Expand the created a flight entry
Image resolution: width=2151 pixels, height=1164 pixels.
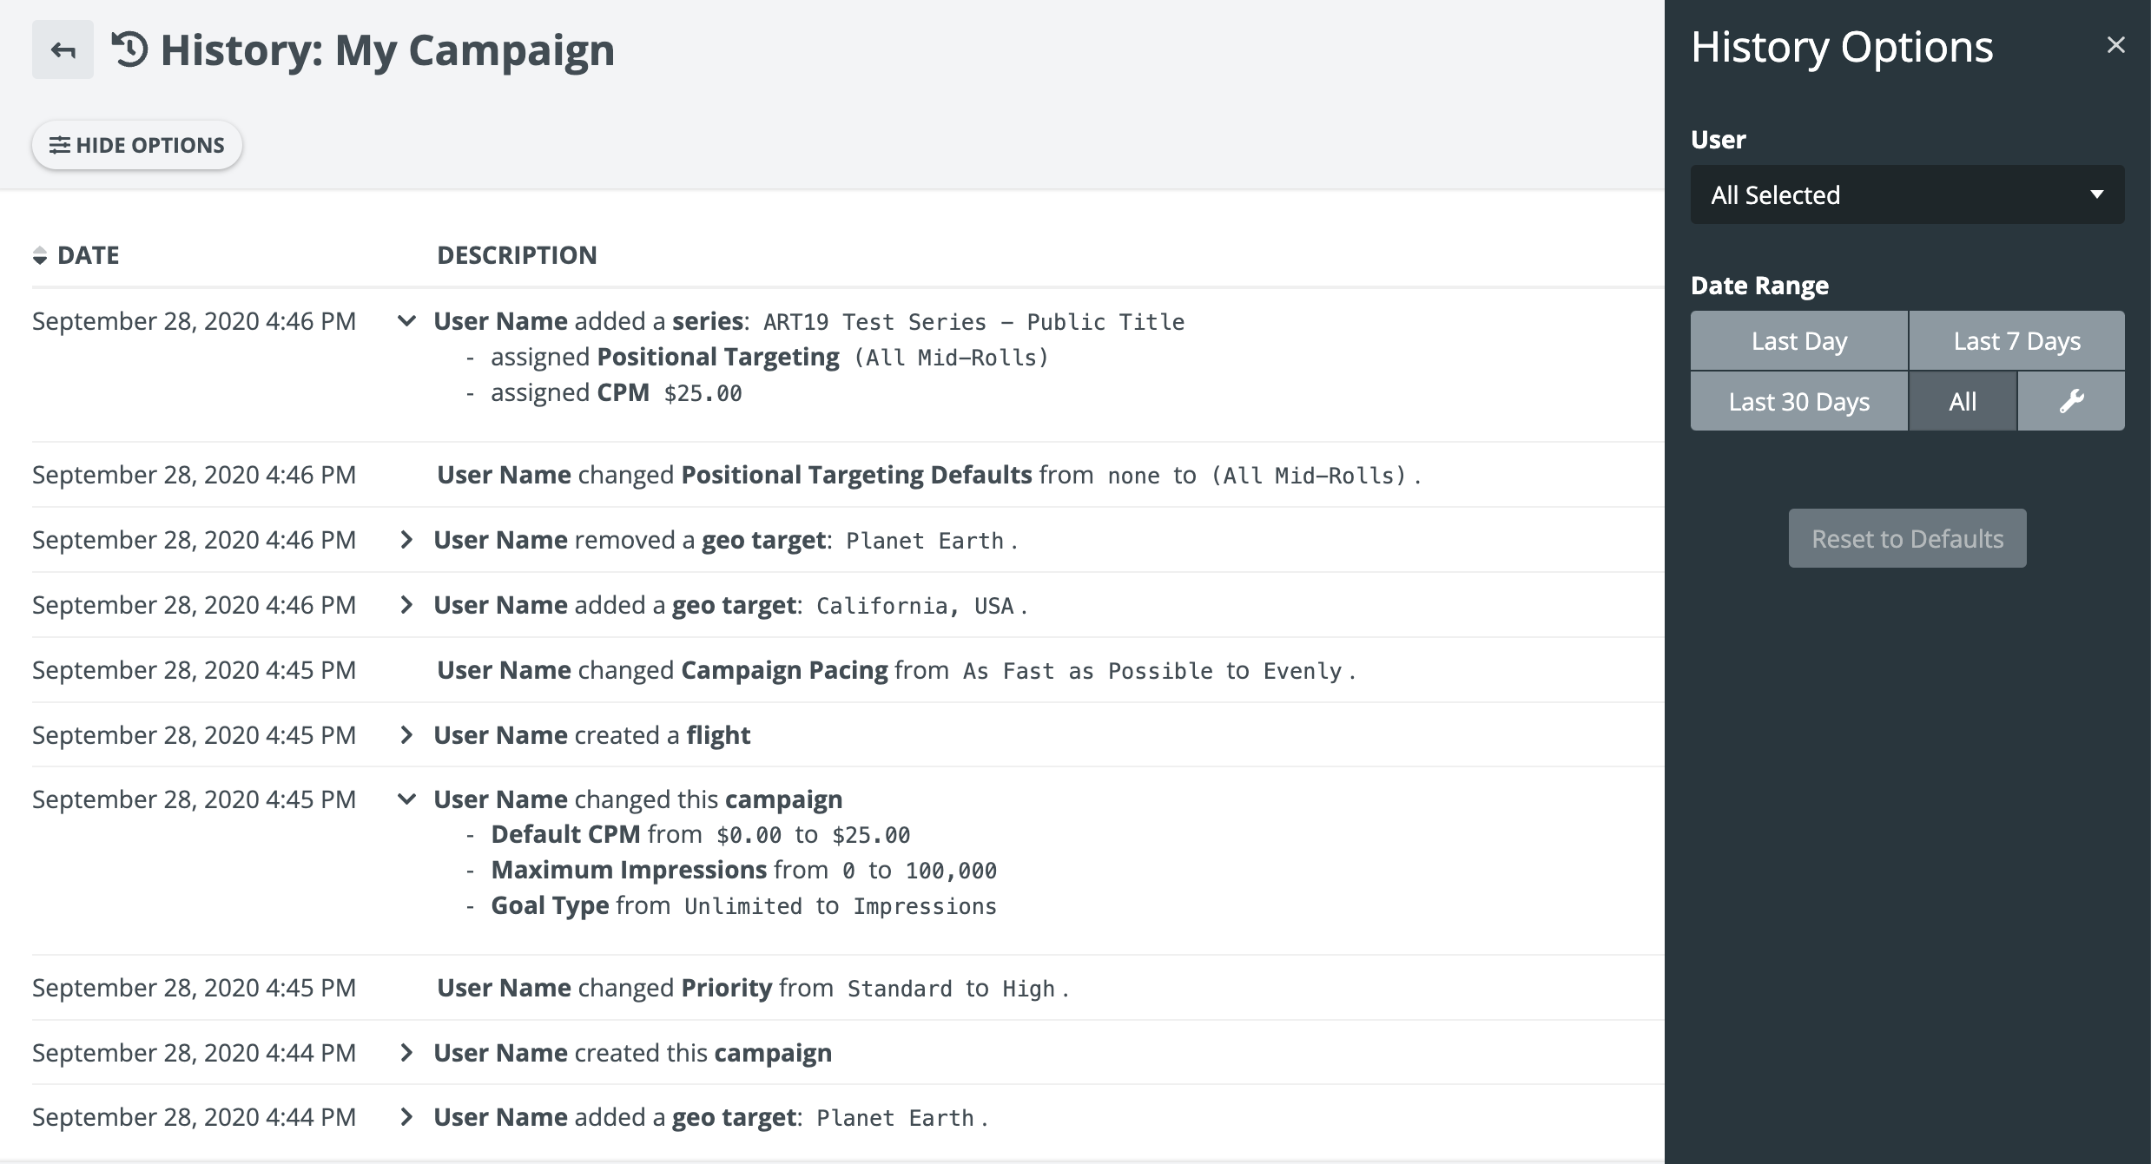(x=406, y=735)
